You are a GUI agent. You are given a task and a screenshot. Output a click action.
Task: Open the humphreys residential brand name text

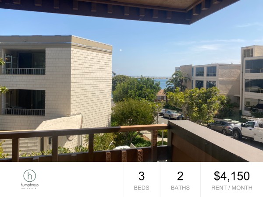30,186
